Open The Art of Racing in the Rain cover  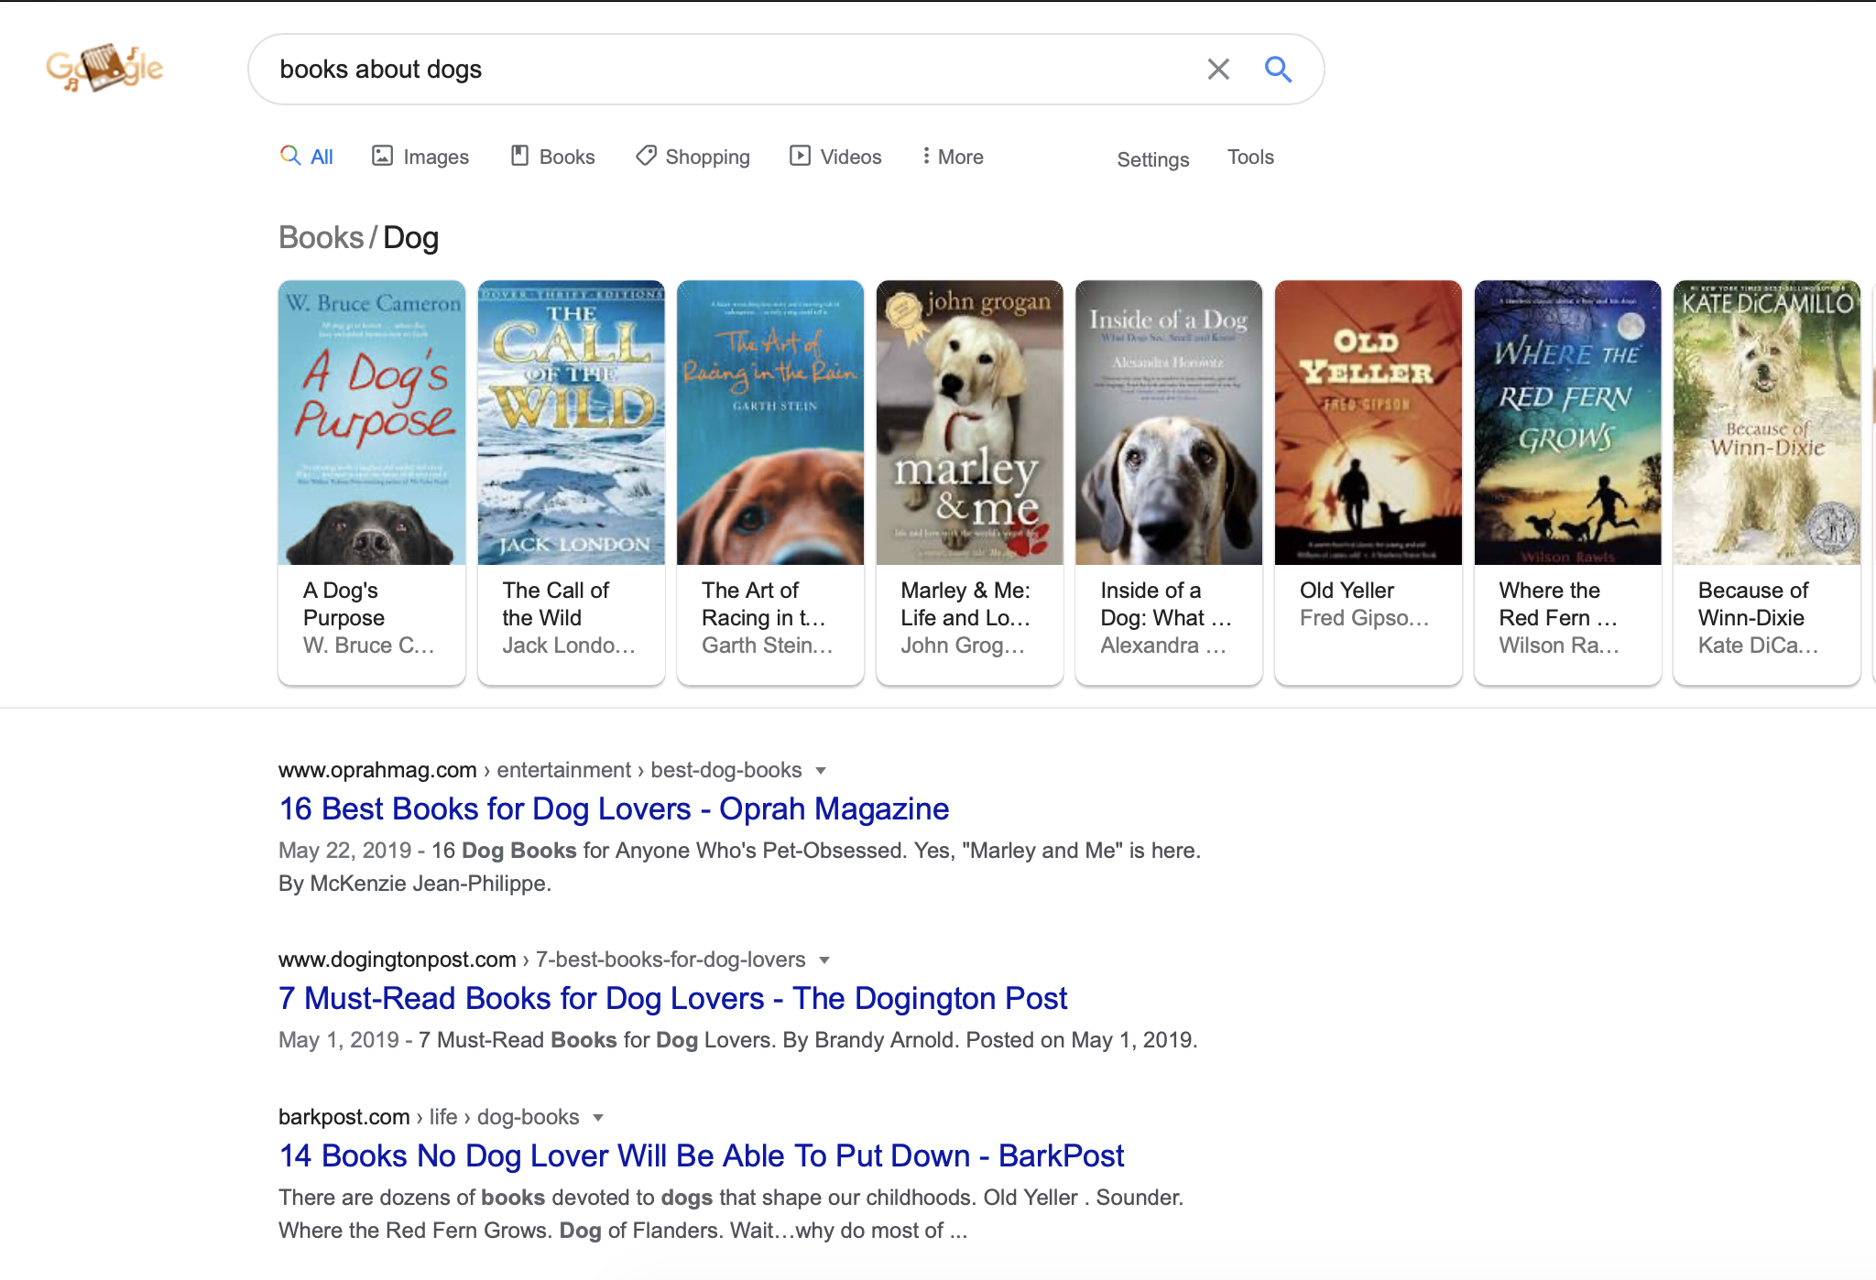769,422
